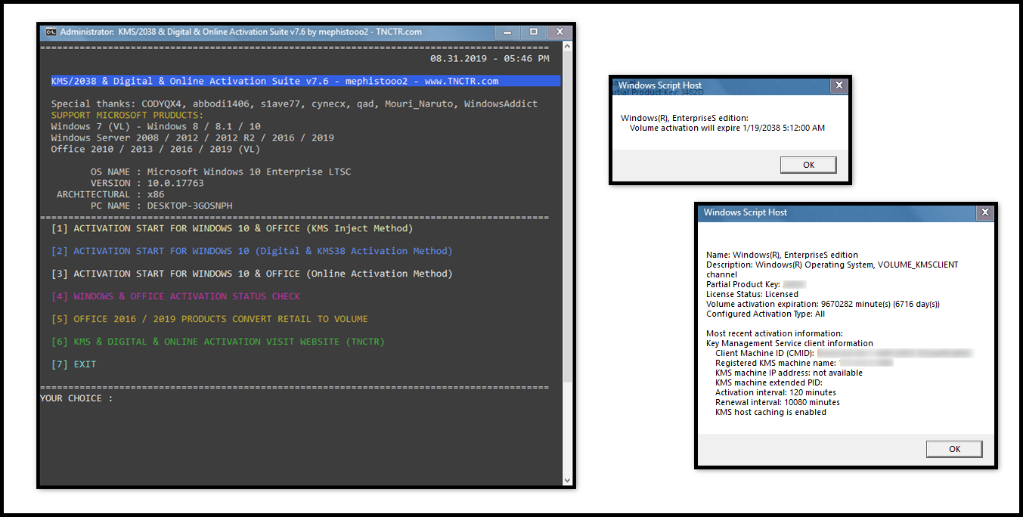Viewport: 1023px width, 517px height.
Task: Click the 08.31.2019 - 05:46 PM timestamp
Action: pos(490,58)
